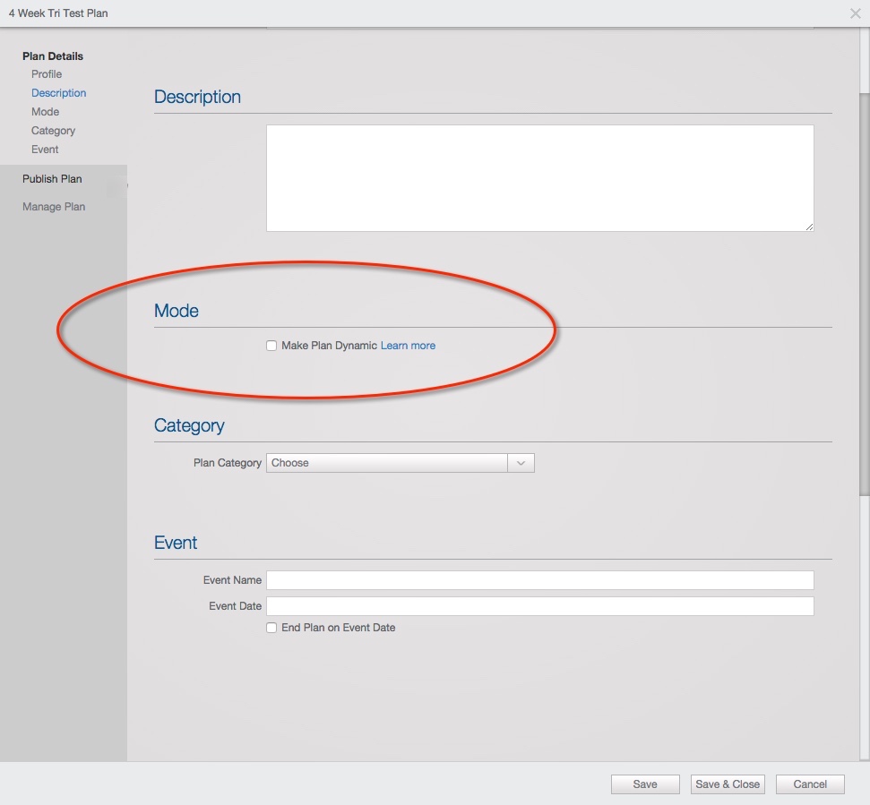Click the vertical scrollbar thumb
Screen dimensions: 870x805
tap(864, 294)
